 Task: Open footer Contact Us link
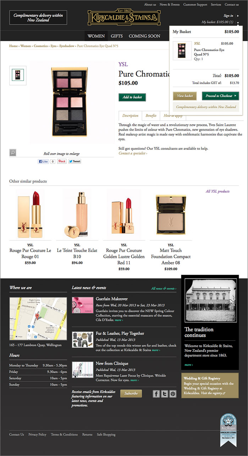click(17, 434)
